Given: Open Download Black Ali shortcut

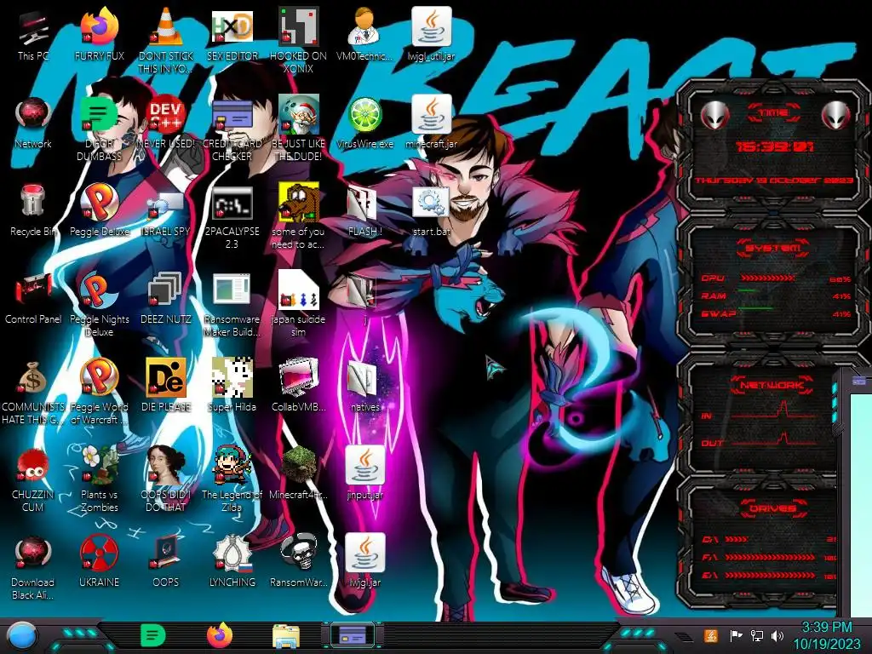Looking at the screenshot, I should click(x=33, y=554).
